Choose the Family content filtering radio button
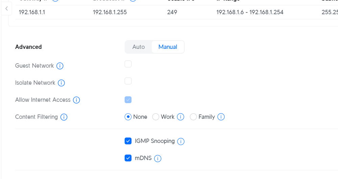 point(193,117)
